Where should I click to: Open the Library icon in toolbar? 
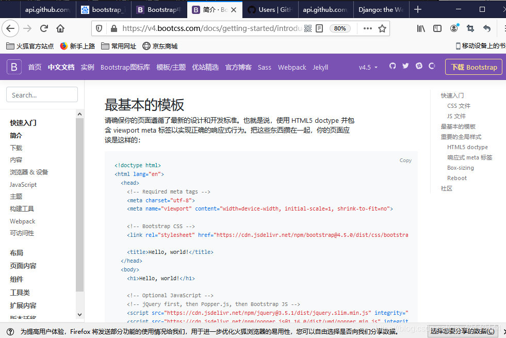[421, 28]
